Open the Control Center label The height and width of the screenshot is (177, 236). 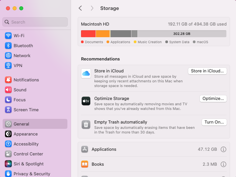(x=29, y=154)
